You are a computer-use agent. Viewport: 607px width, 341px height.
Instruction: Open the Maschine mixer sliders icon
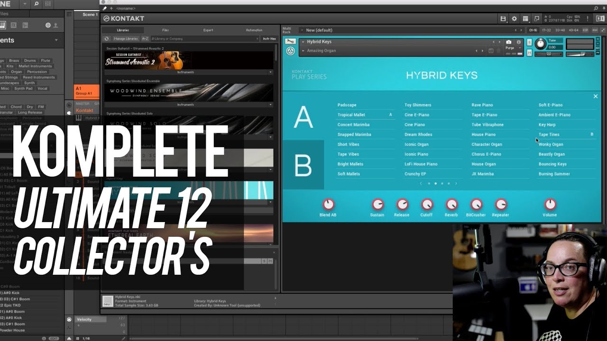48,4
